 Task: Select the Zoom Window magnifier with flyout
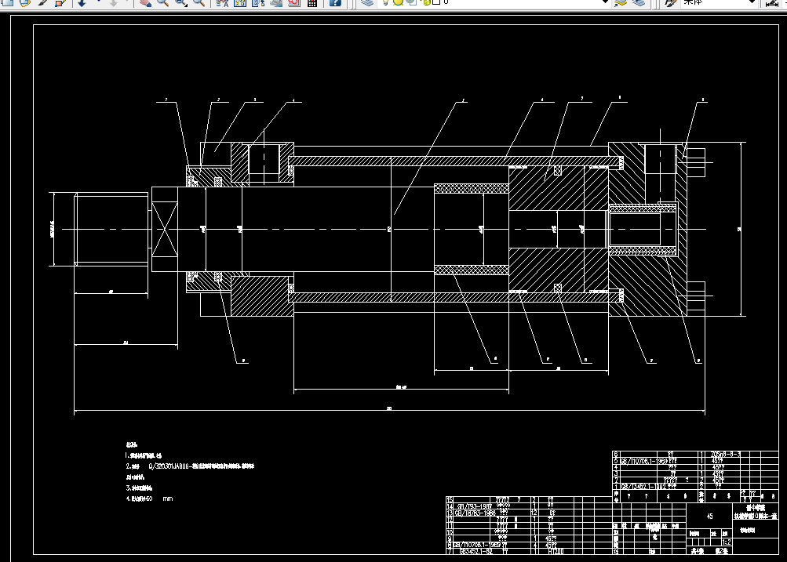[180, 2]
